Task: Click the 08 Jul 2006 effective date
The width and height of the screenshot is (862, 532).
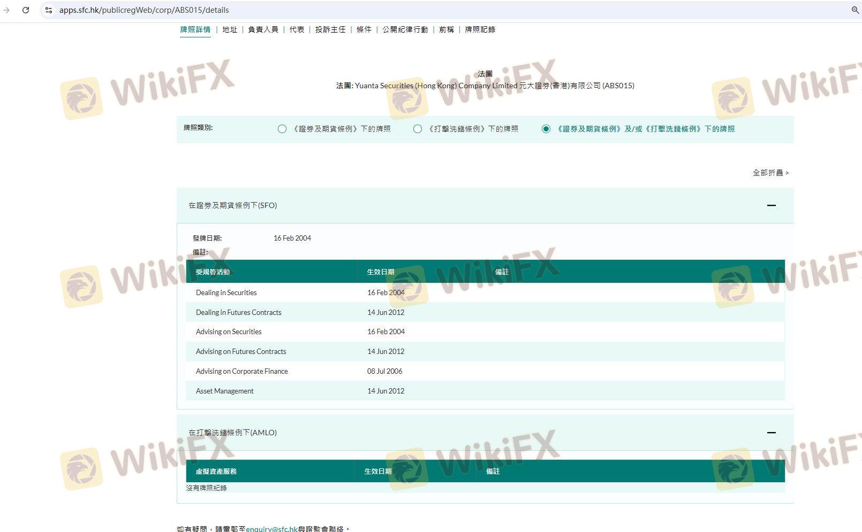Action: 384,371
